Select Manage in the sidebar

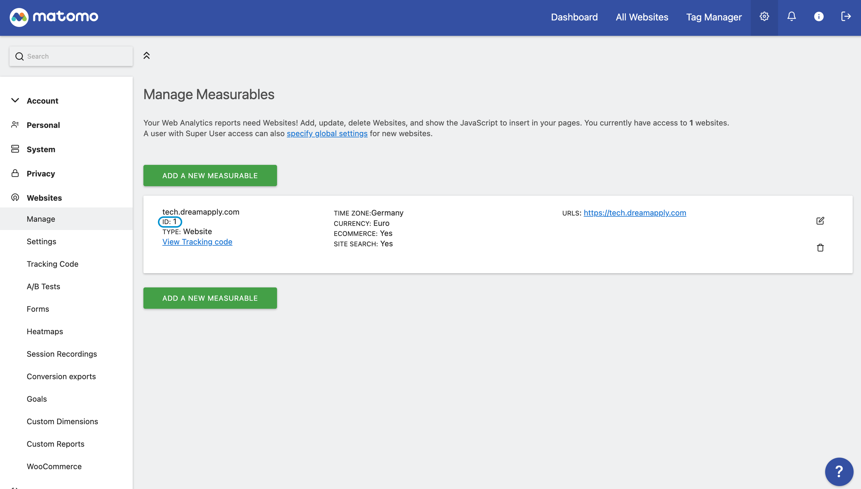(x=66, y=219)
